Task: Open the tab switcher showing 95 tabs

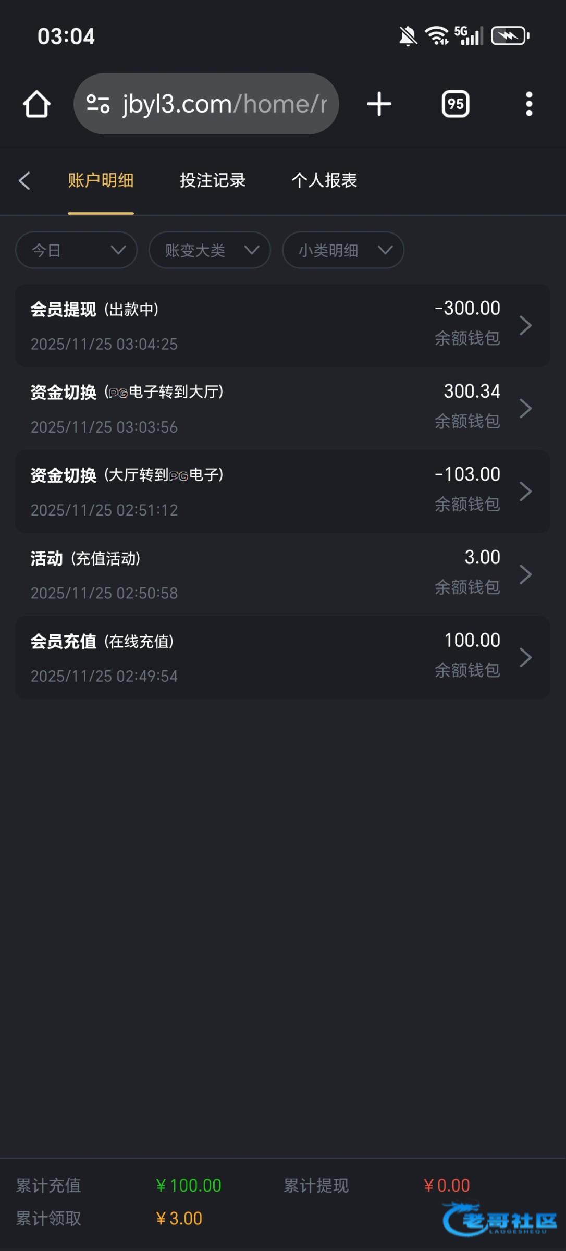Action: pos(456,104)
